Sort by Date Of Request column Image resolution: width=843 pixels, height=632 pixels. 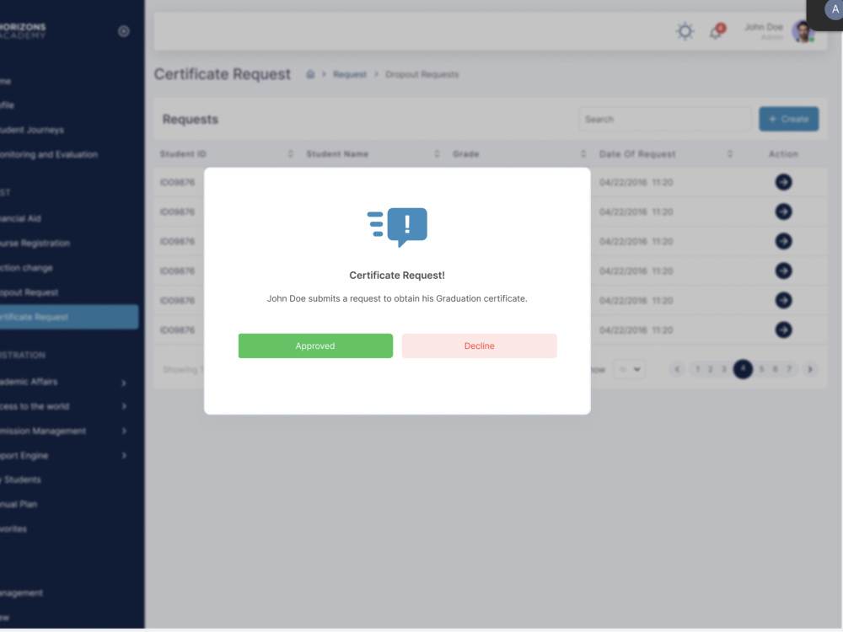tap(729, 153)
